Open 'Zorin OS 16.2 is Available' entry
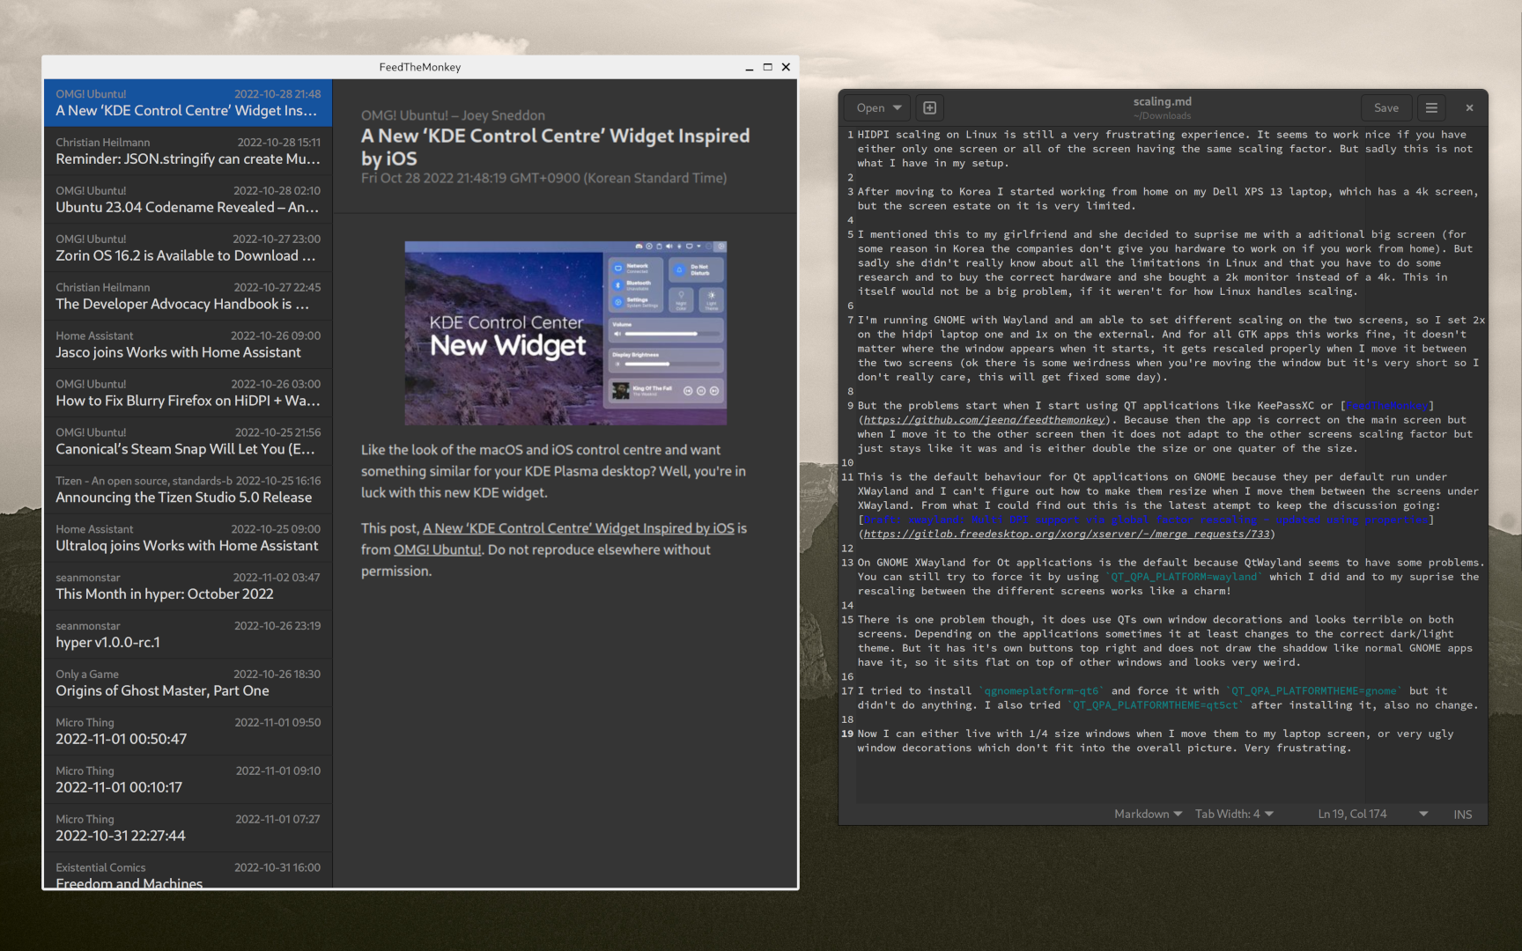Screen dimensions: 1522x951 coord(188,248)
